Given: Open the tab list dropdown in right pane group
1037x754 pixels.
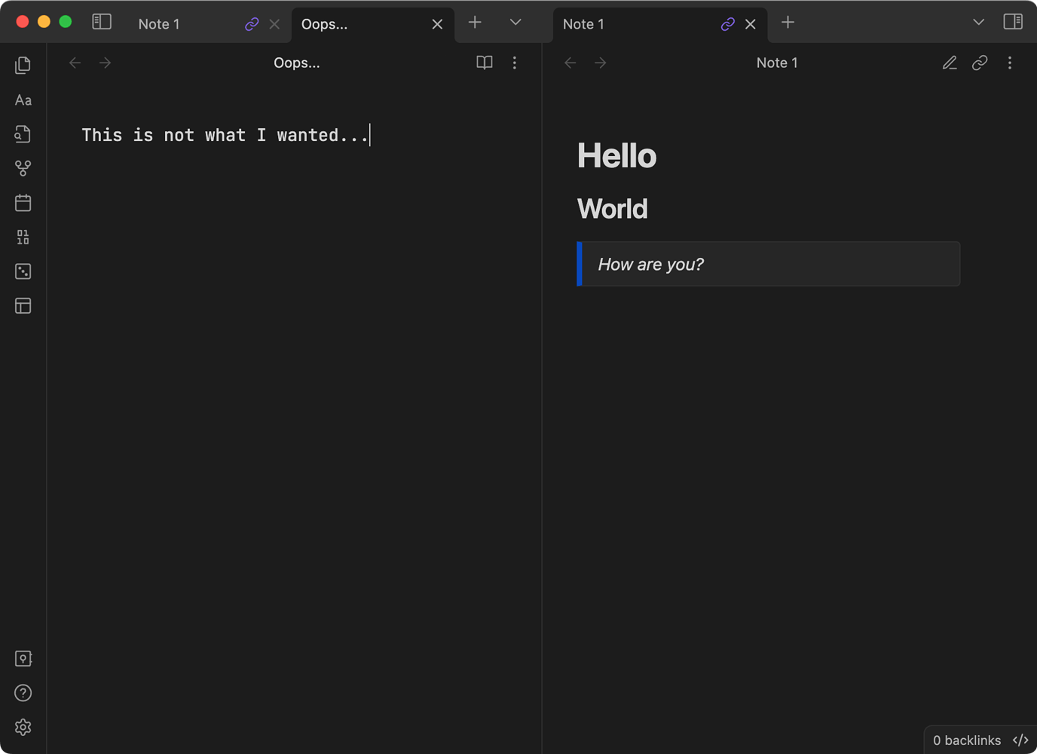Looking at the screenshot, I should pos(978,22).
